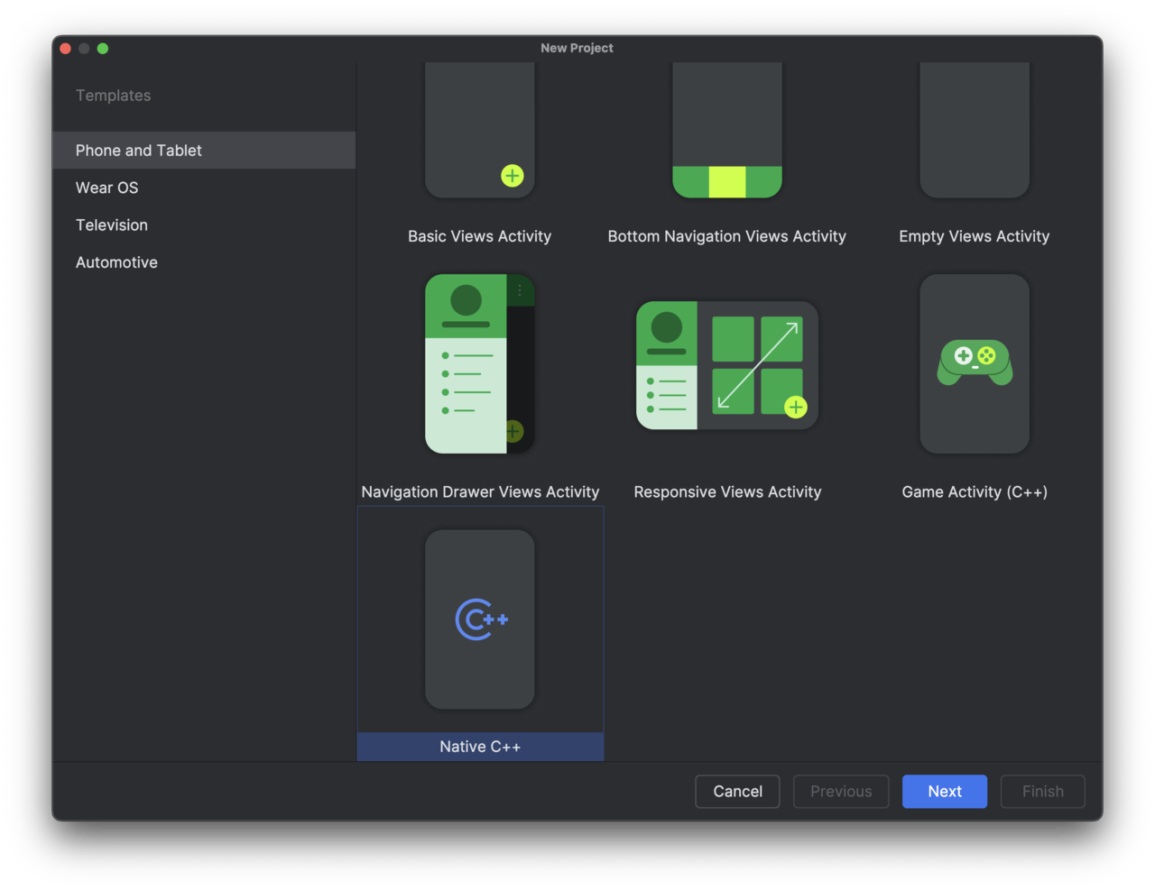Select the Bottom Navigation Views Activity thumbnail
The width and height of the screenshot is (1155, 890).
(727, 131)
